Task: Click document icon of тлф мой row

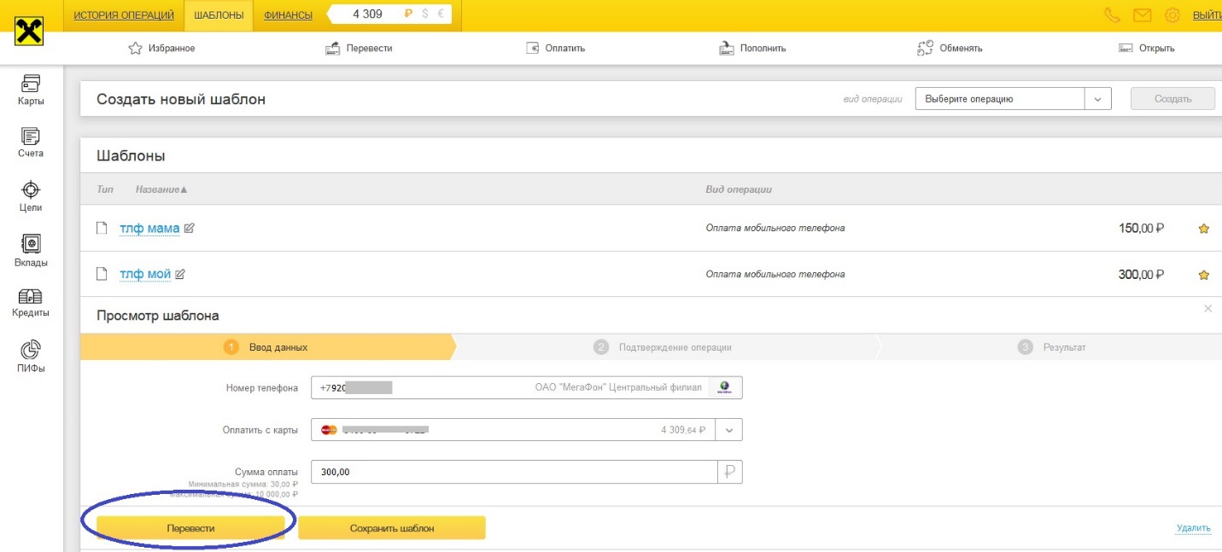Action: pos(102,274)
